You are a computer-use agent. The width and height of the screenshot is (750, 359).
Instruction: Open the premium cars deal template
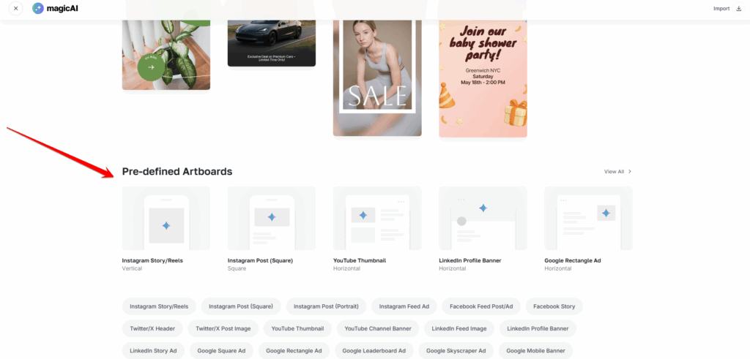(x=272, y=43)
